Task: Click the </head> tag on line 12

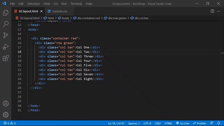Action: [34, 25]
